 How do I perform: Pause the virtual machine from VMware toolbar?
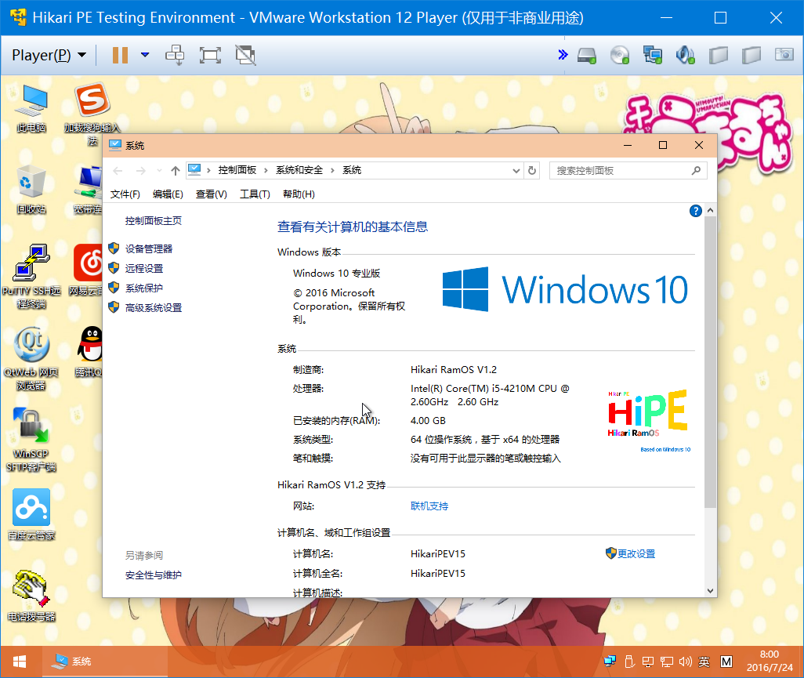click(120, 55)
